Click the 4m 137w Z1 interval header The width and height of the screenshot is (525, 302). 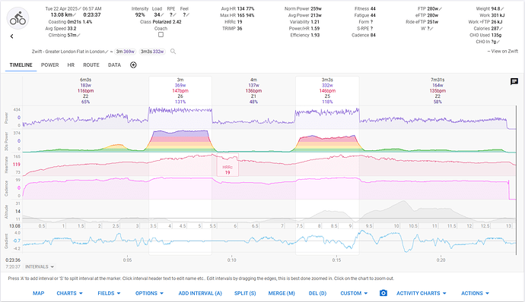coord(253,90)
